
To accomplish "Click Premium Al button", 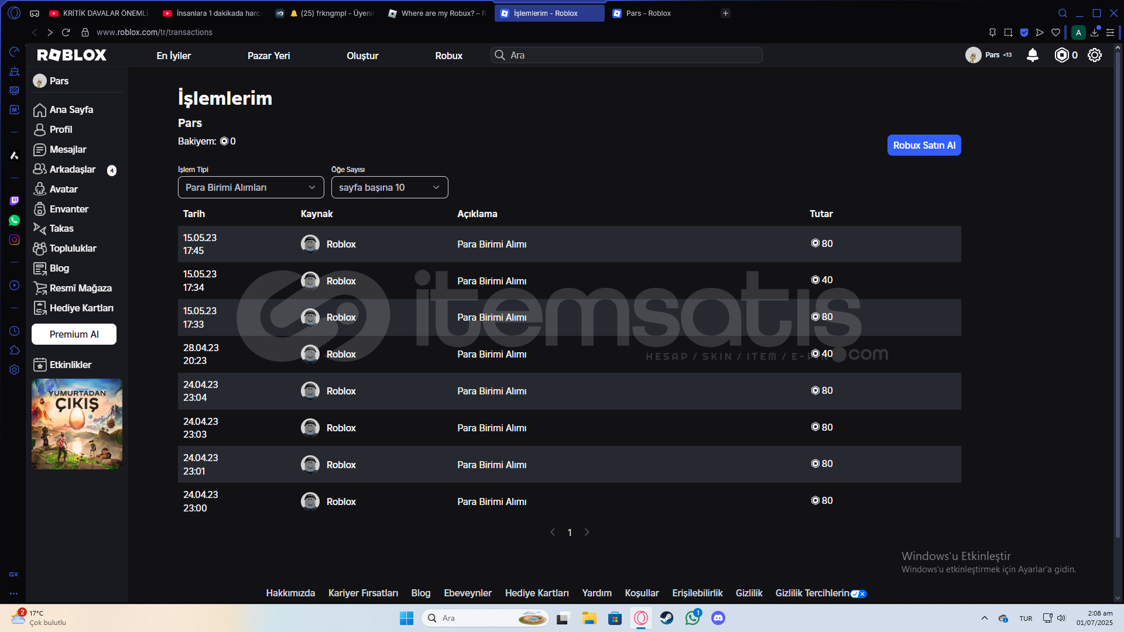I will click(x=74, y=334).
